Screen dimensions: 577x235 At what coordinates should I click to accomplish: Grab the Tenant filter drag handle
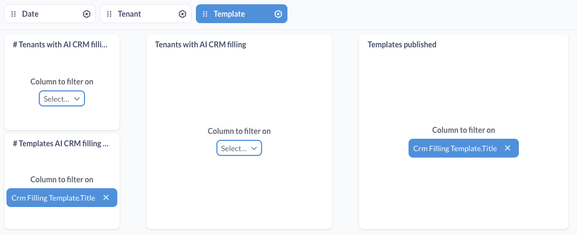pyautogui.click(x=109, y=14)
